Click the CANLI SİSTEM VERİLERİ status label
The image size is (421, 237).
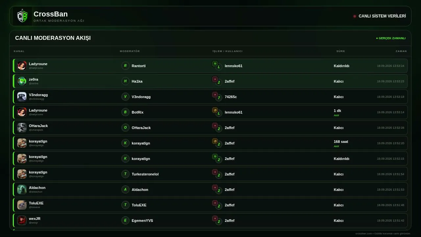coord(382,16)
